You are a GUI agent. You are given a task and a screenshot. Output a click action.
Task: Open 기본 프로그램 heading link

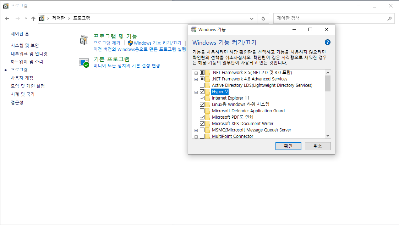(x=111, y=59)
